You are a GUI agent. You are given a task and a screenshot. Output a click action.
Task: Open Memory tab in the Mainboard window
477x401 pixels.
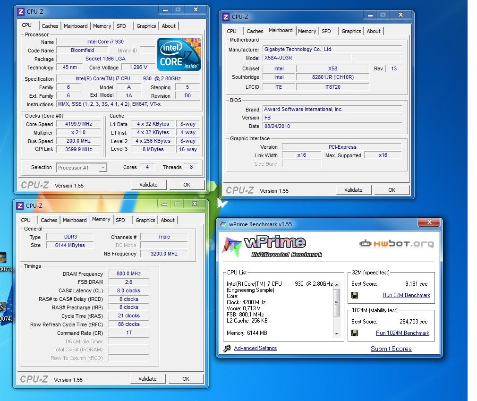click(x=307, y=31)
